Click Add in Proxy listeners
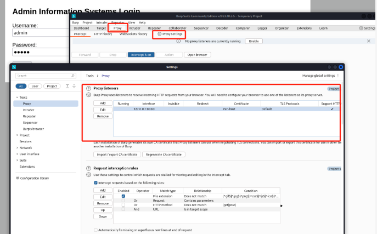 103,103
